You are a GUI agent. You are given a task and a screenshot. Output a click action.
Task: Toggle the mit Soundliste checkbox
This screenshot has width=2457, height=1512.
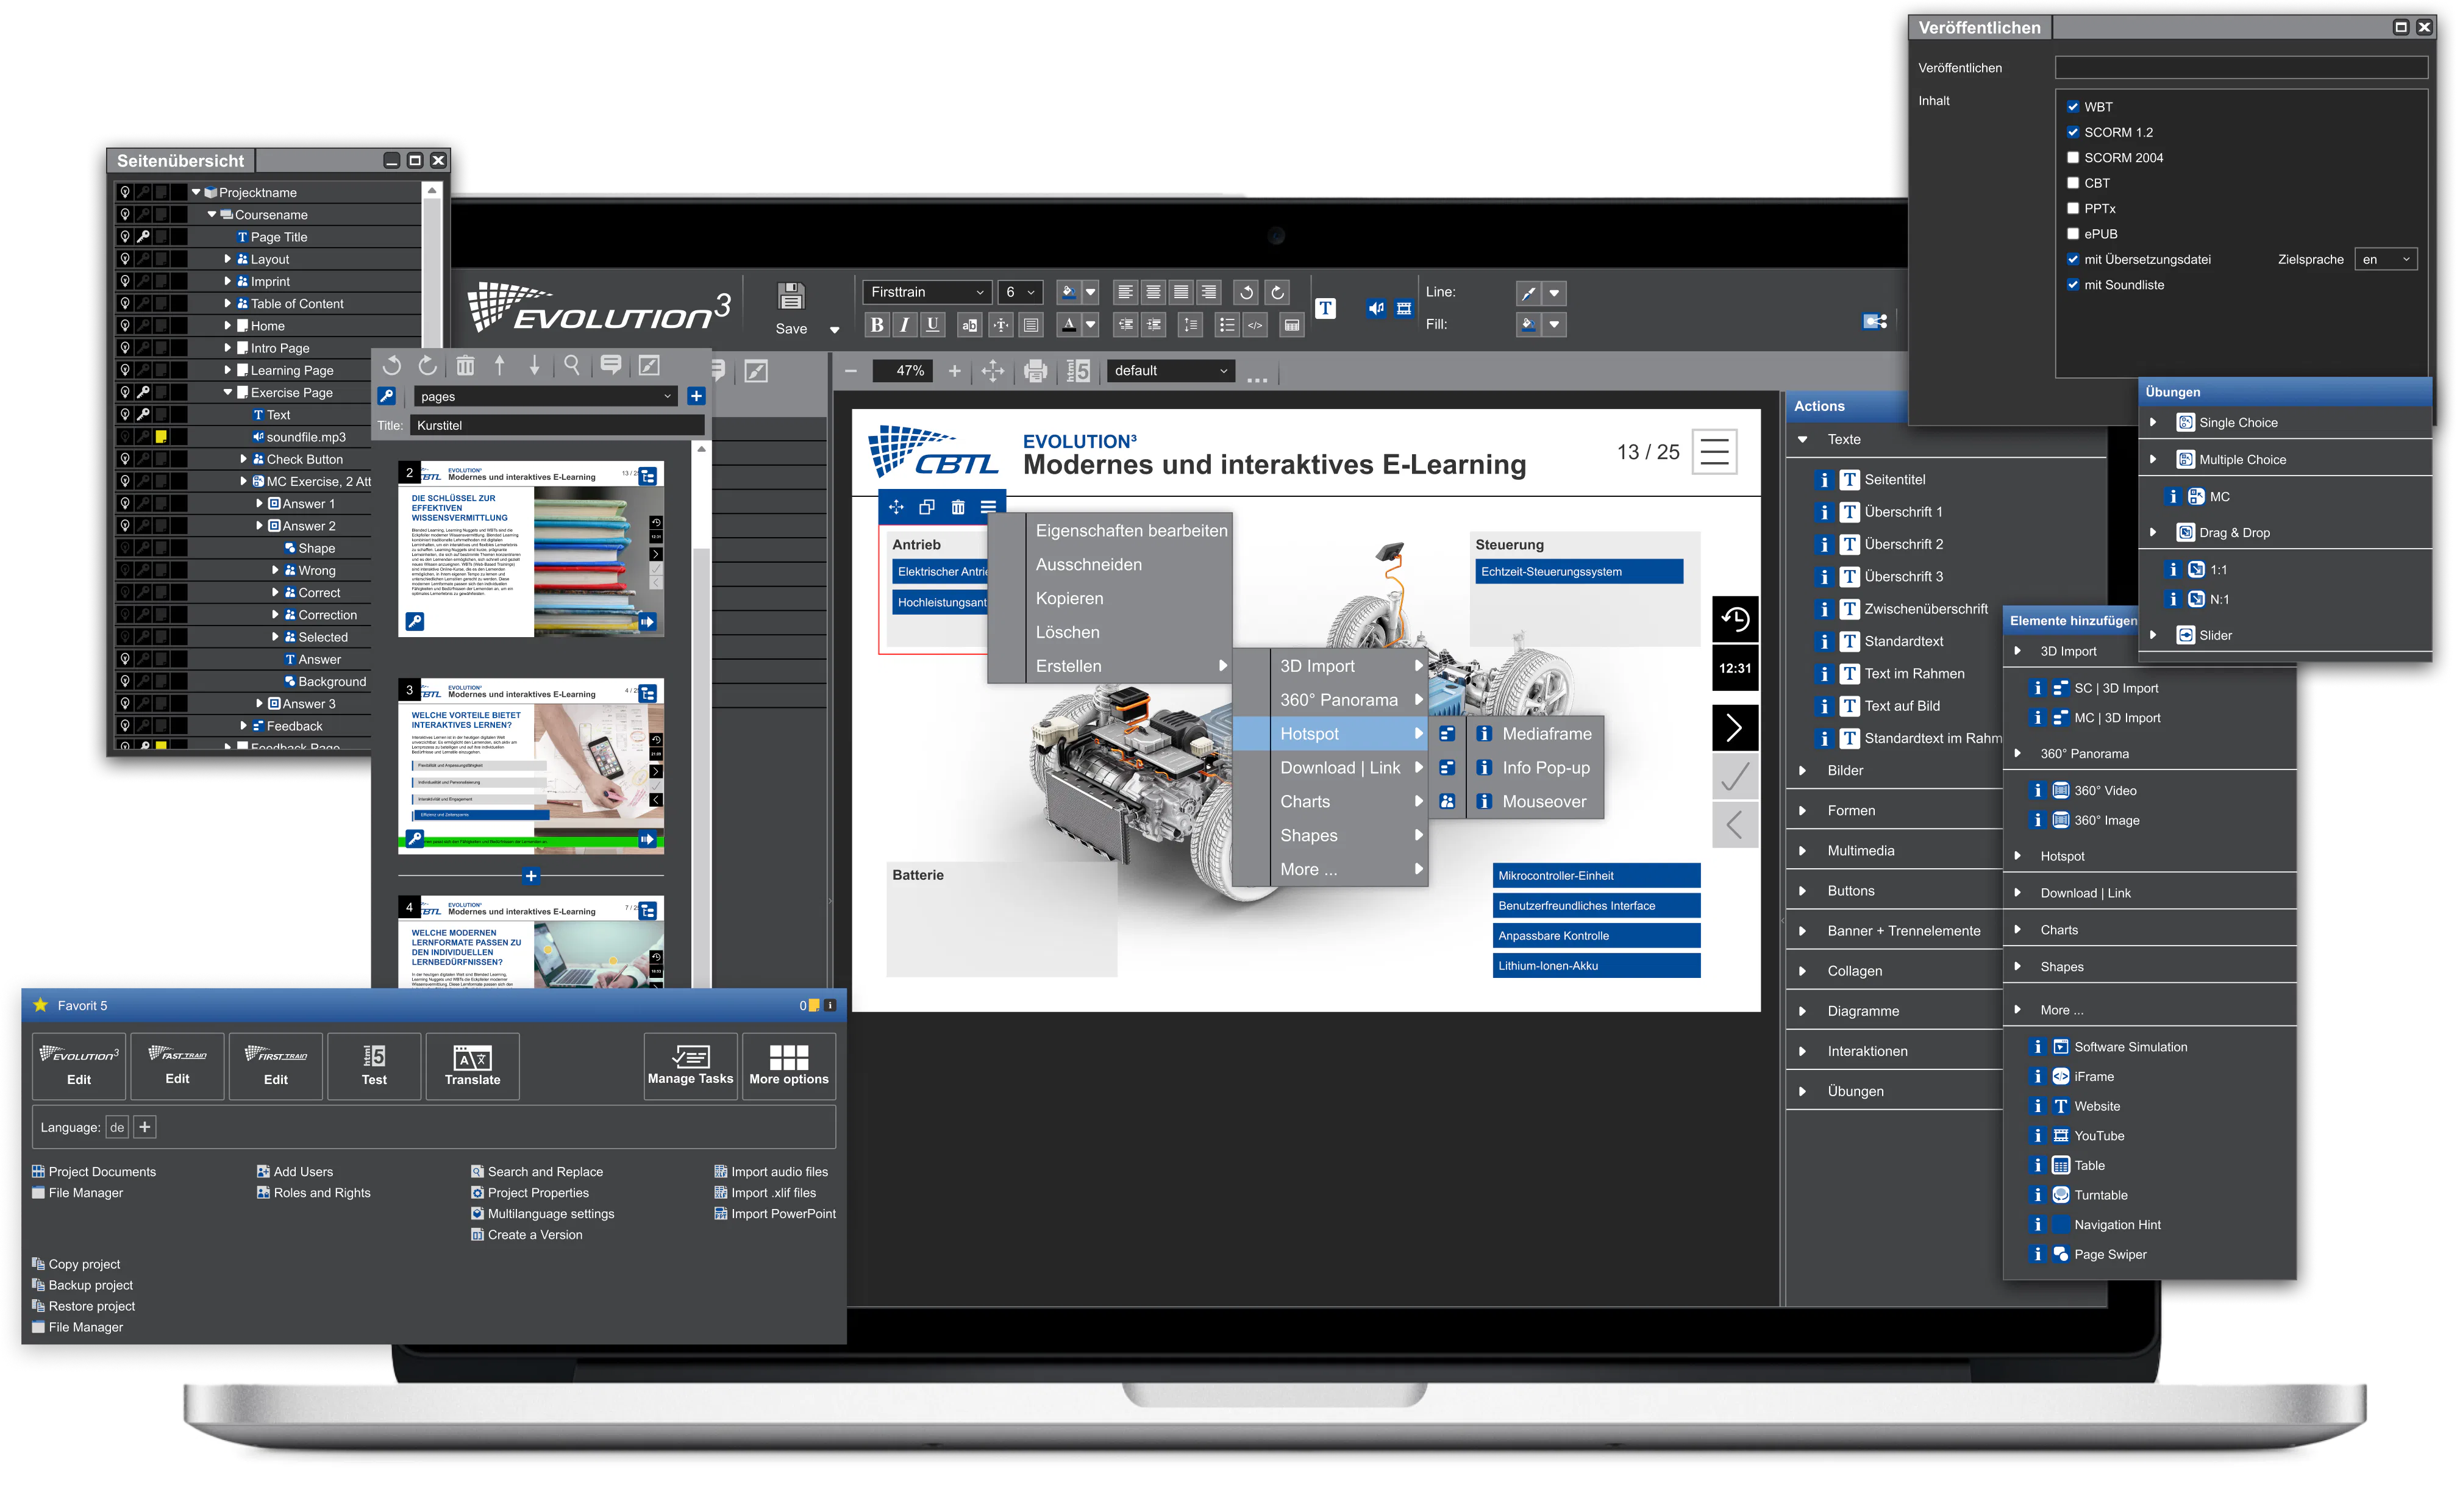point(2073,285)
